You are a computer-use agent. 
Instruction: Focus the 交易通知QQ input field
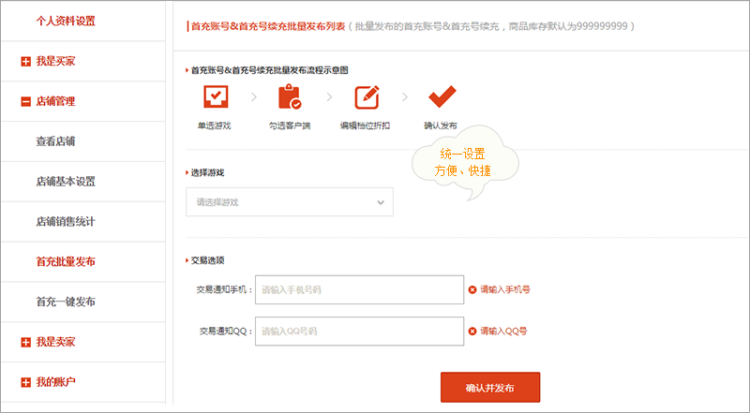(x=359, y=331)
